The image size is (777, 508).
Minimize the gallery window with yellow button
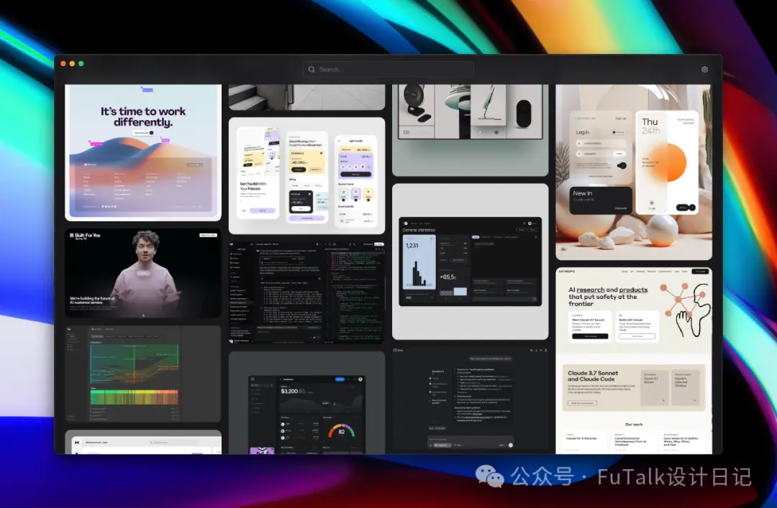pyautogui.click(x=72, y=63)
